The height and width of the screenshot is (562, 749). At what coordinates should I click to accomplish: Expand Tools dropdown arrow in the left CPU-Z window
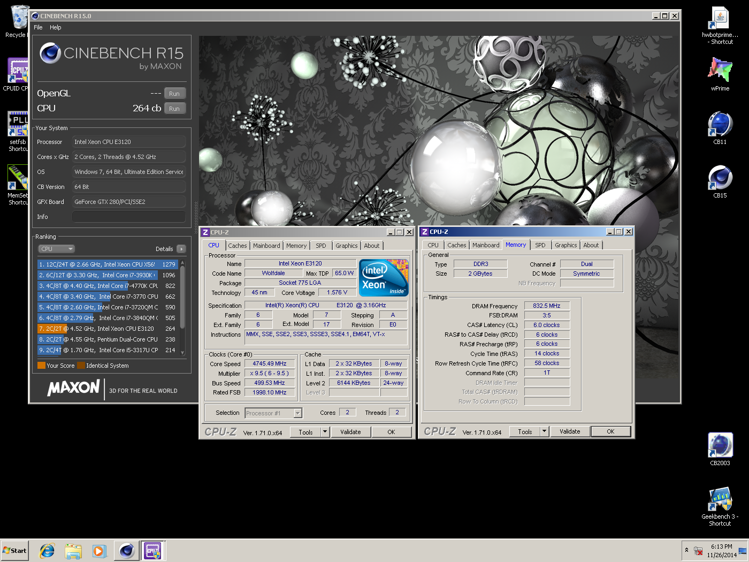(x=325, y=432)
